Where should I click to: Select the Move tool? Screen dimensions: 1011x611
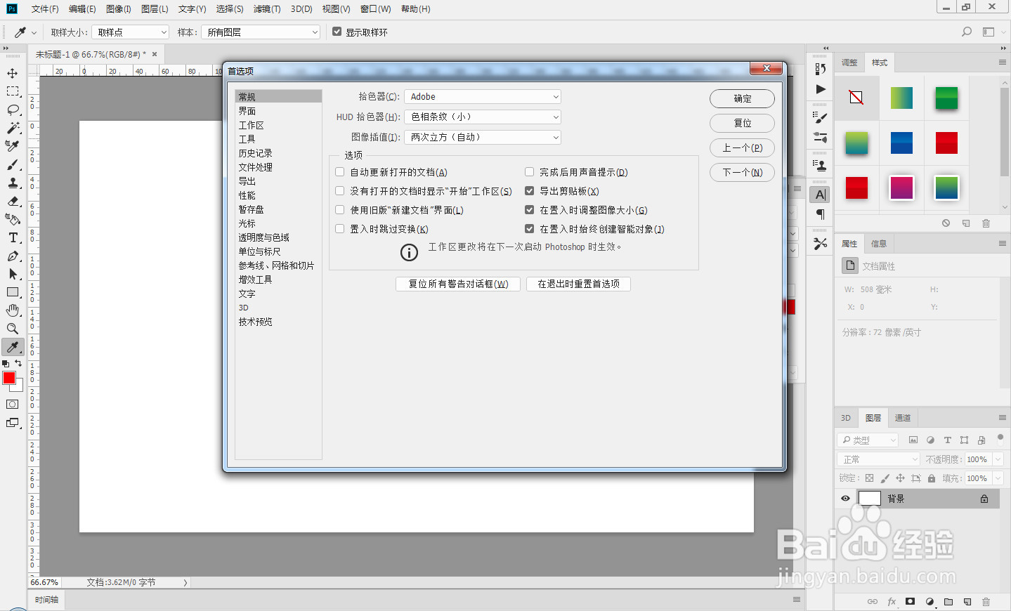pos(13,72)
